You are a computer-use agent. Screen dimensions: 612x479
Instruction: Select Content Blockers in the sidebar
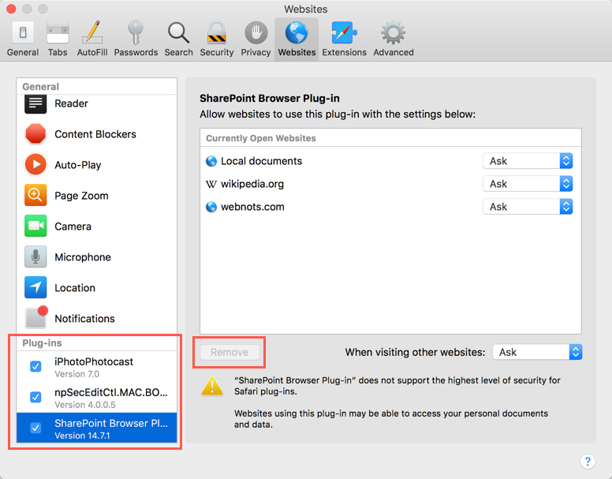pyautogui.click(x=95, y=134)
